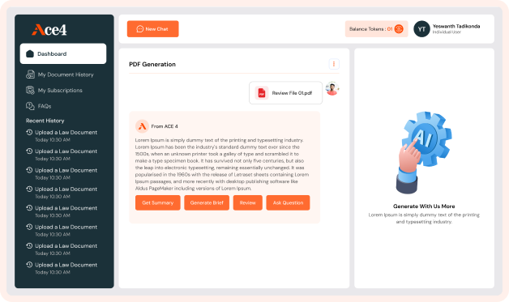This screenshot has height=302, width=509.
Task: Click the Recent History heading
Action: point(45,121)
